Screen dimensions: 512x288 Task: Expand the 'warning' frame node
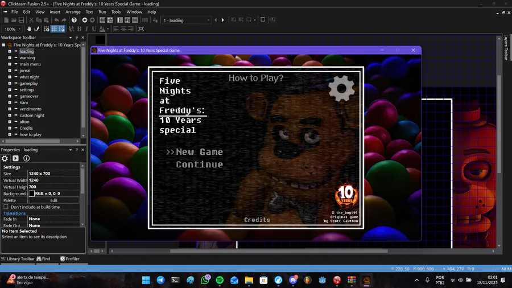10,58
